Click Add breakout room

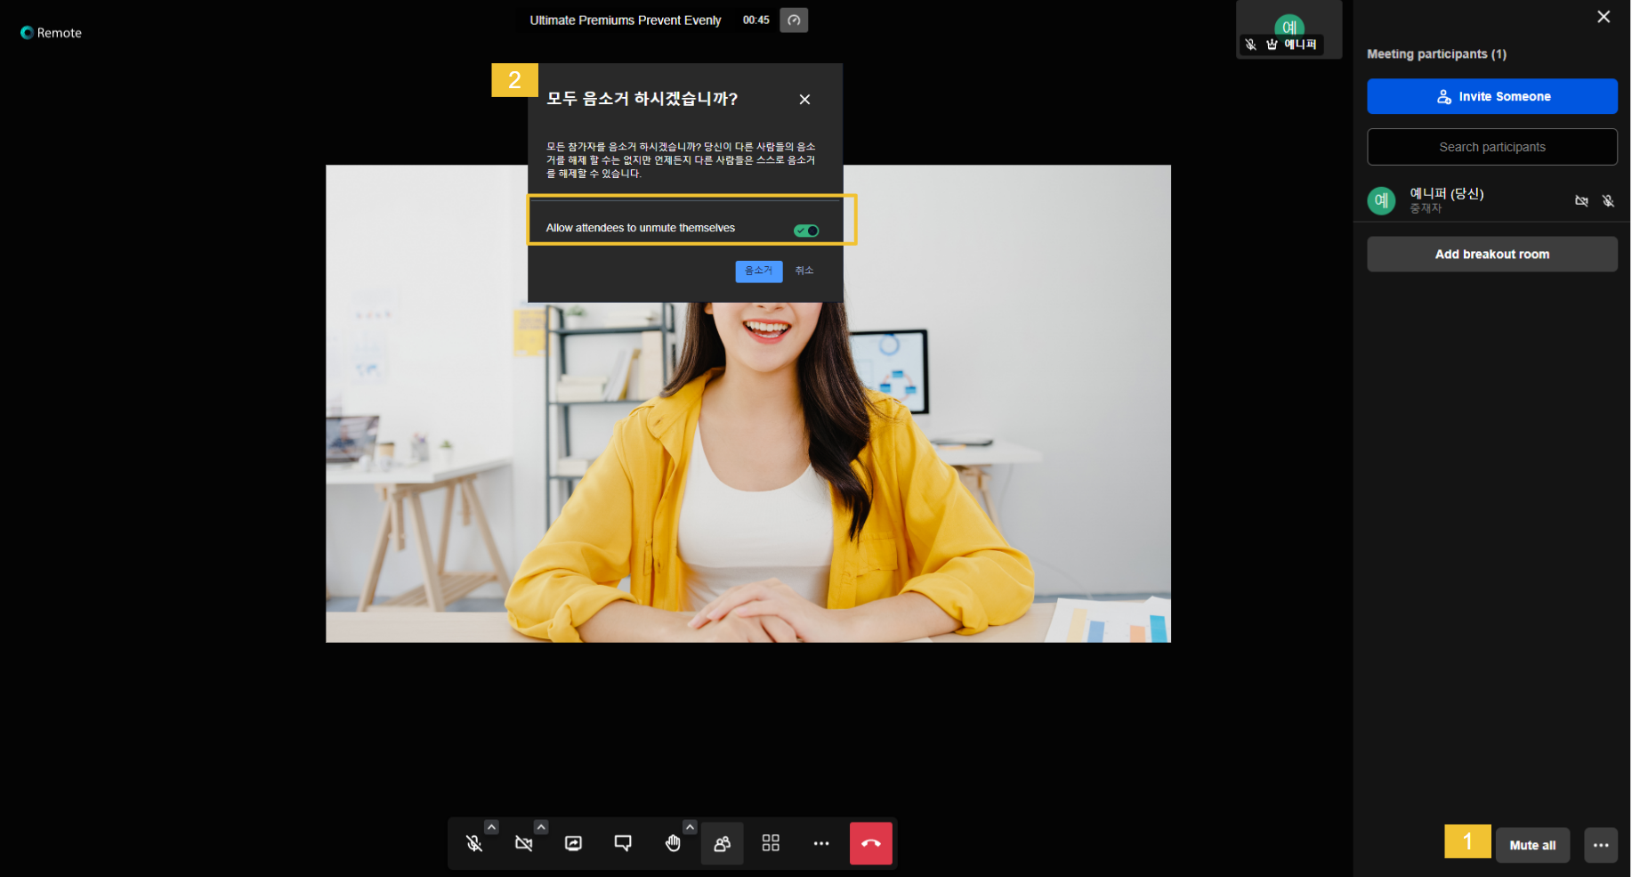[x=1491, y=255]
